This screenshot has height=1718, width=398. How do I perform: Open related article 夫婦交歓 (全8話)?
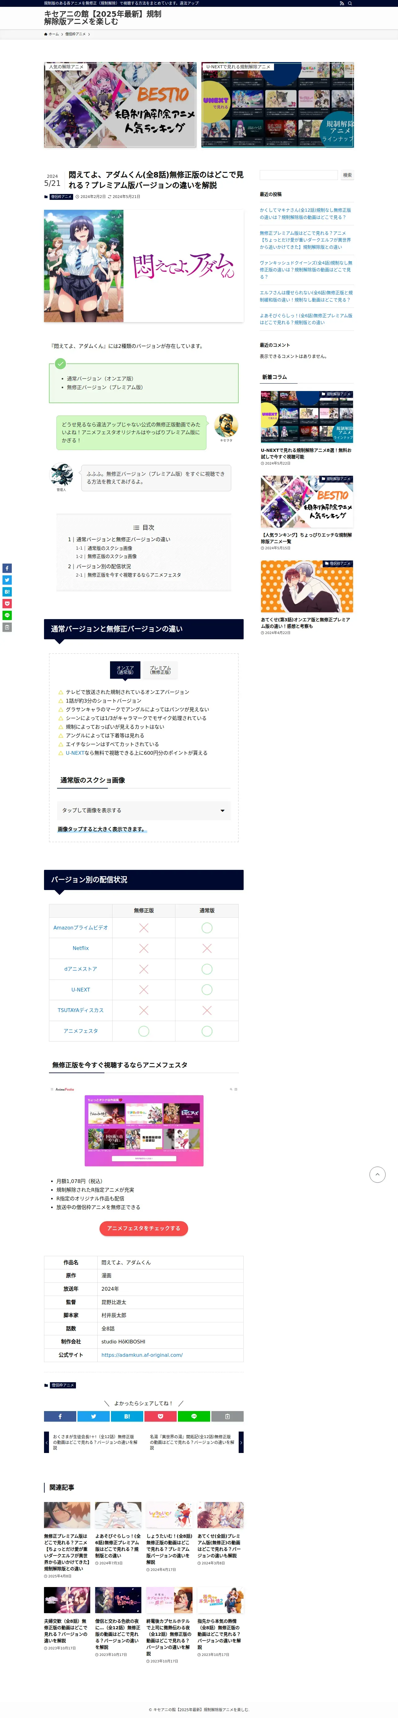coord(67,1618)
